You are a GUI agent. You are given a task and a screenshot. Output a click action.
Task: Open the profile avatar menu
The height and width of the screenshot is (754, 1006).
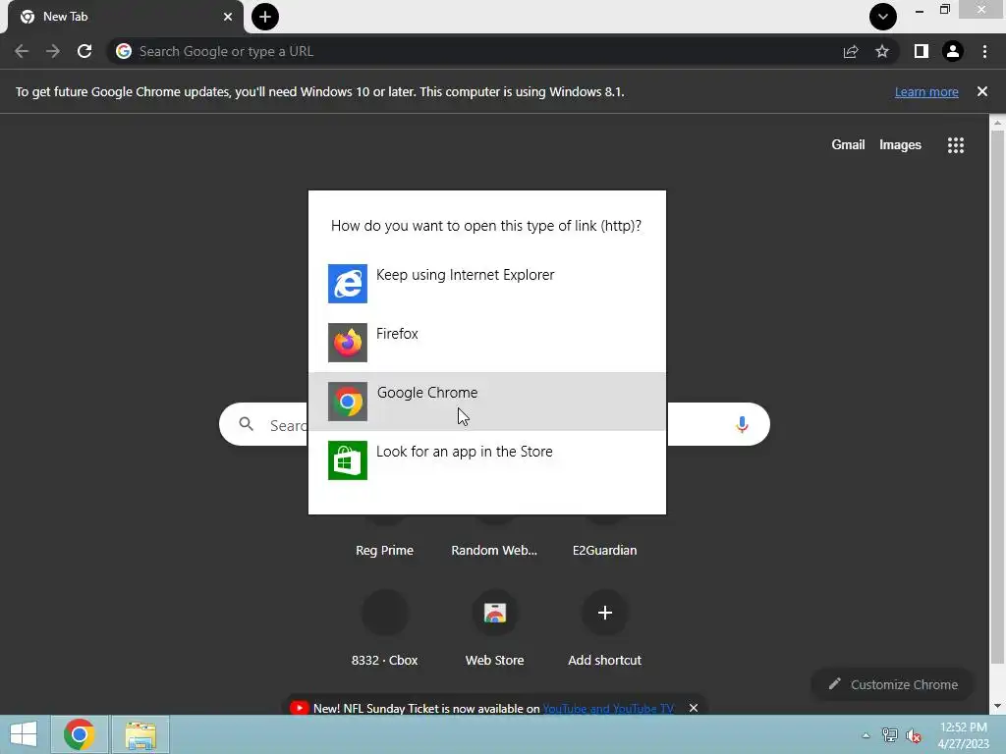953,51
